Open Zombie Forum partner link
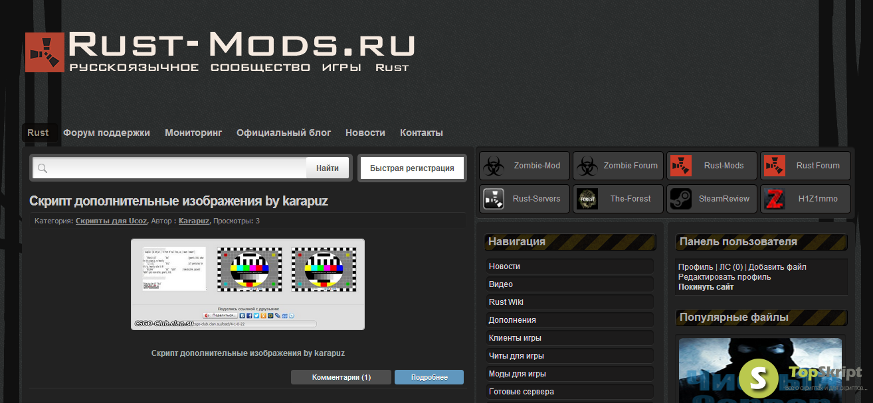 click(x=619, y=166)
